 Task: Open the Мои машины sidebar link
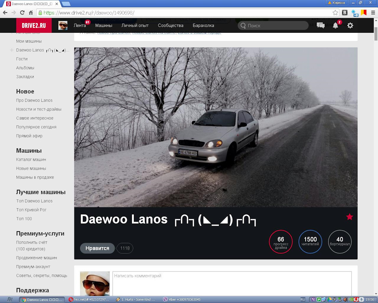click(x=29, y=41)
